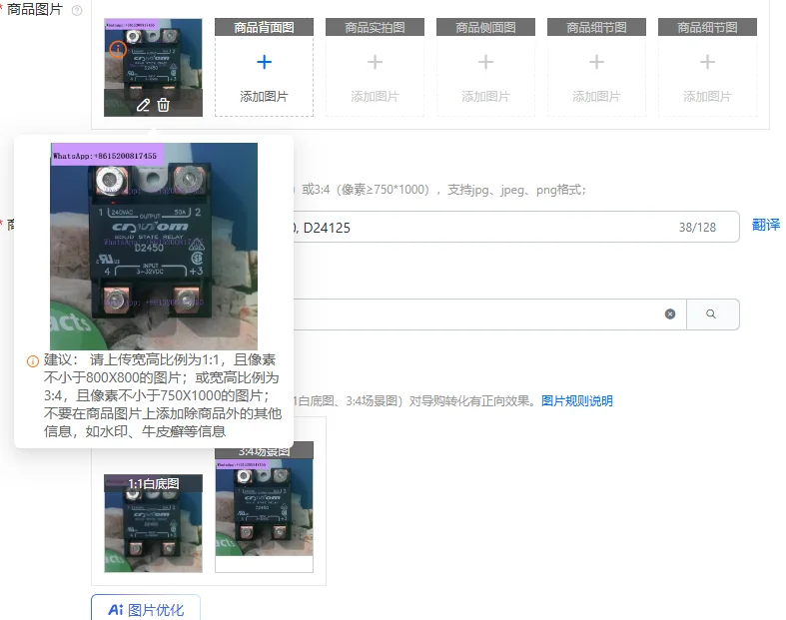This screenshot has height=620, width=786.
Task: Click the product title field containing D24125
Action: coord(516,227)
